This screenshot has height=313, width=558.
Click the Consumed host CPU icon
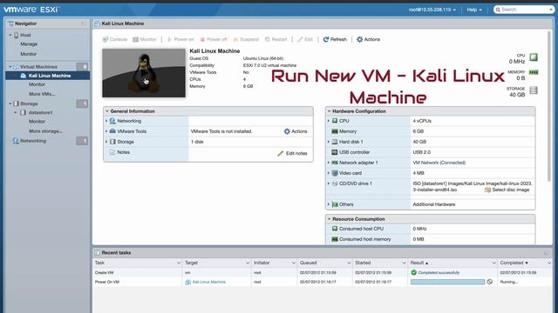click(335, 229)
